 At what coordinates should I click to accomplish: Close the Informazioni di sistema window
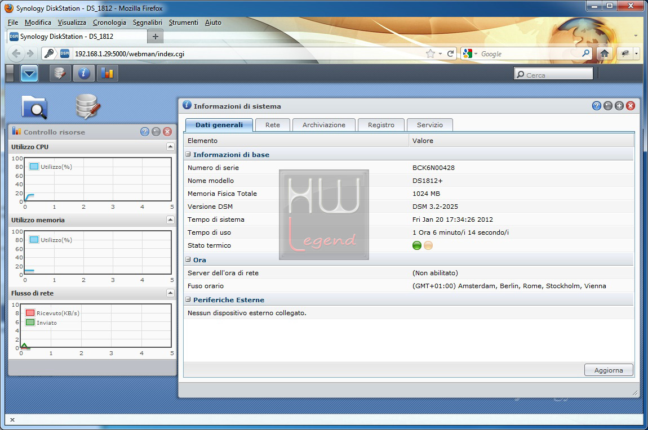pyautogui.click(x=631, y=106)
